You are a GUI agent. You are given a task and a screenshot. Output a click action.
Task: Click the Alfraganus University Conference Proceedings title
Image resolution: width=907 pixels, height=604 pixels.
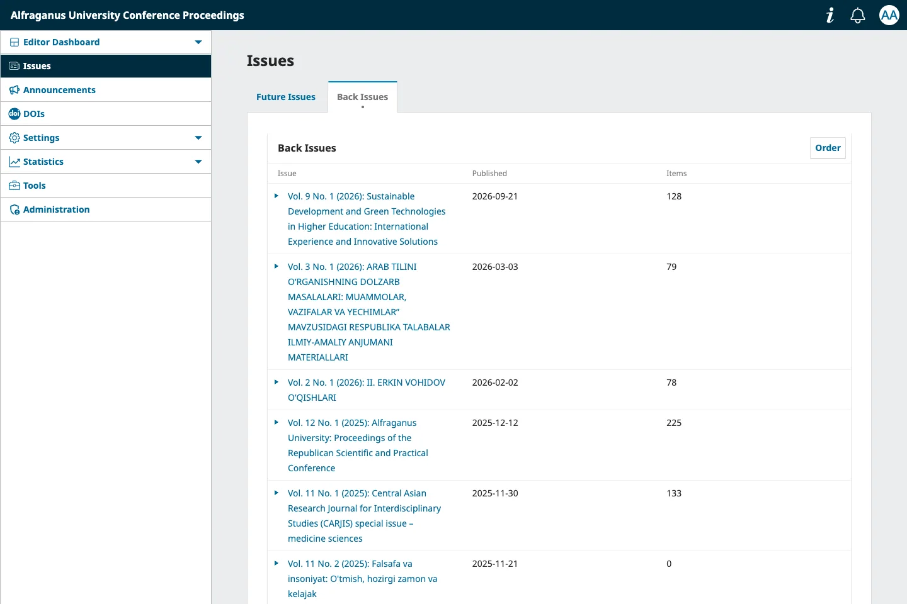point(127,15)
